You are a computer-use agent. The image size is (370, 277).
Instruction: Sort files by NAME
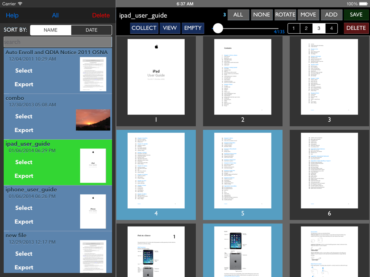point(50,30)
